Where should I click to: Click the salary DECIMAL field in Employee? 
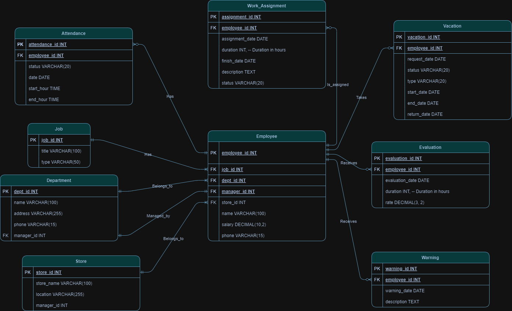(244, 224)
